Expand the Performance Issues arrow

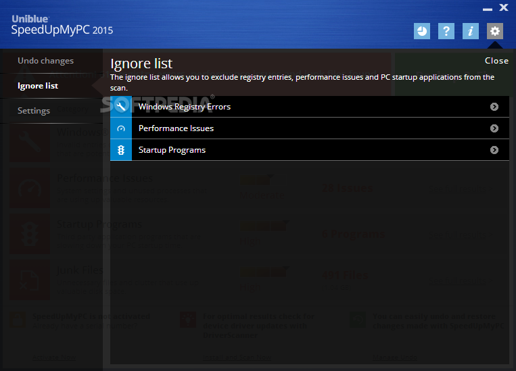[x=494, y=128]
